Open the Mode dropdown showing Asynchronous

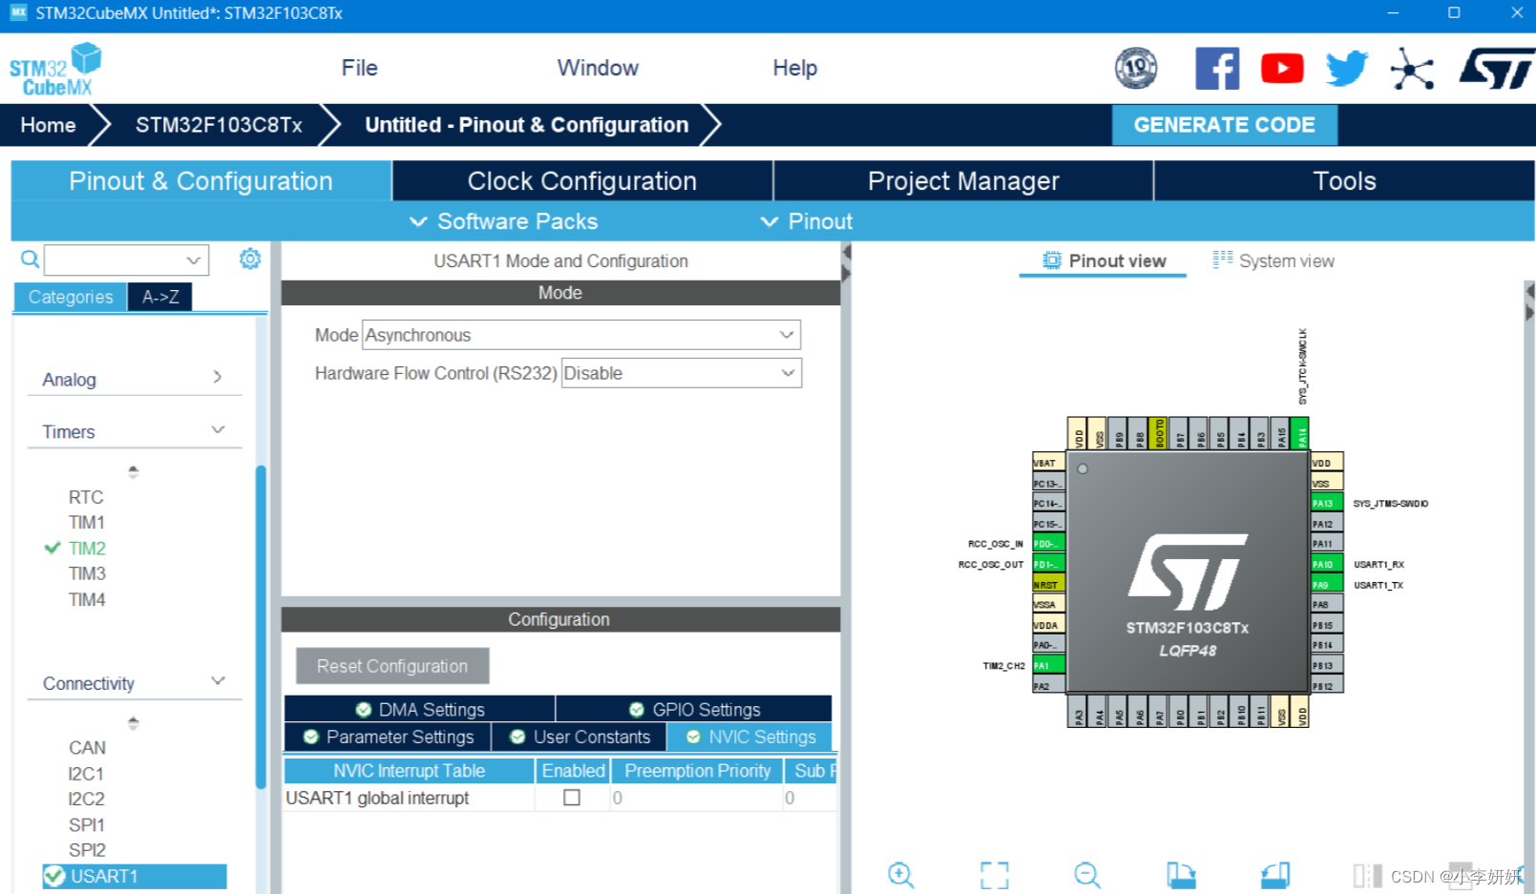(580, 335)
